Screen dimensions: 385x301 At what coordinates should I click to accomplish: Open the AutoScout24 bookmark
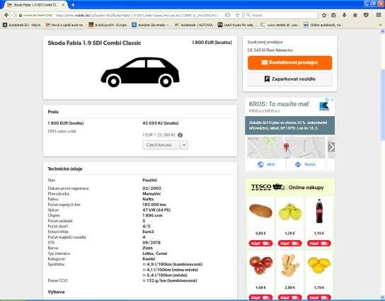tap(109, 25)
